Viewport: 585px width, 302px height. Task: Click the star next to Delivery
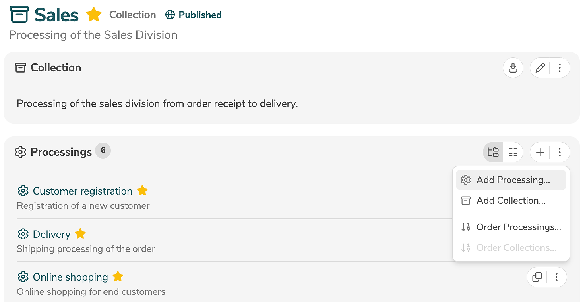tap(80, 234)
